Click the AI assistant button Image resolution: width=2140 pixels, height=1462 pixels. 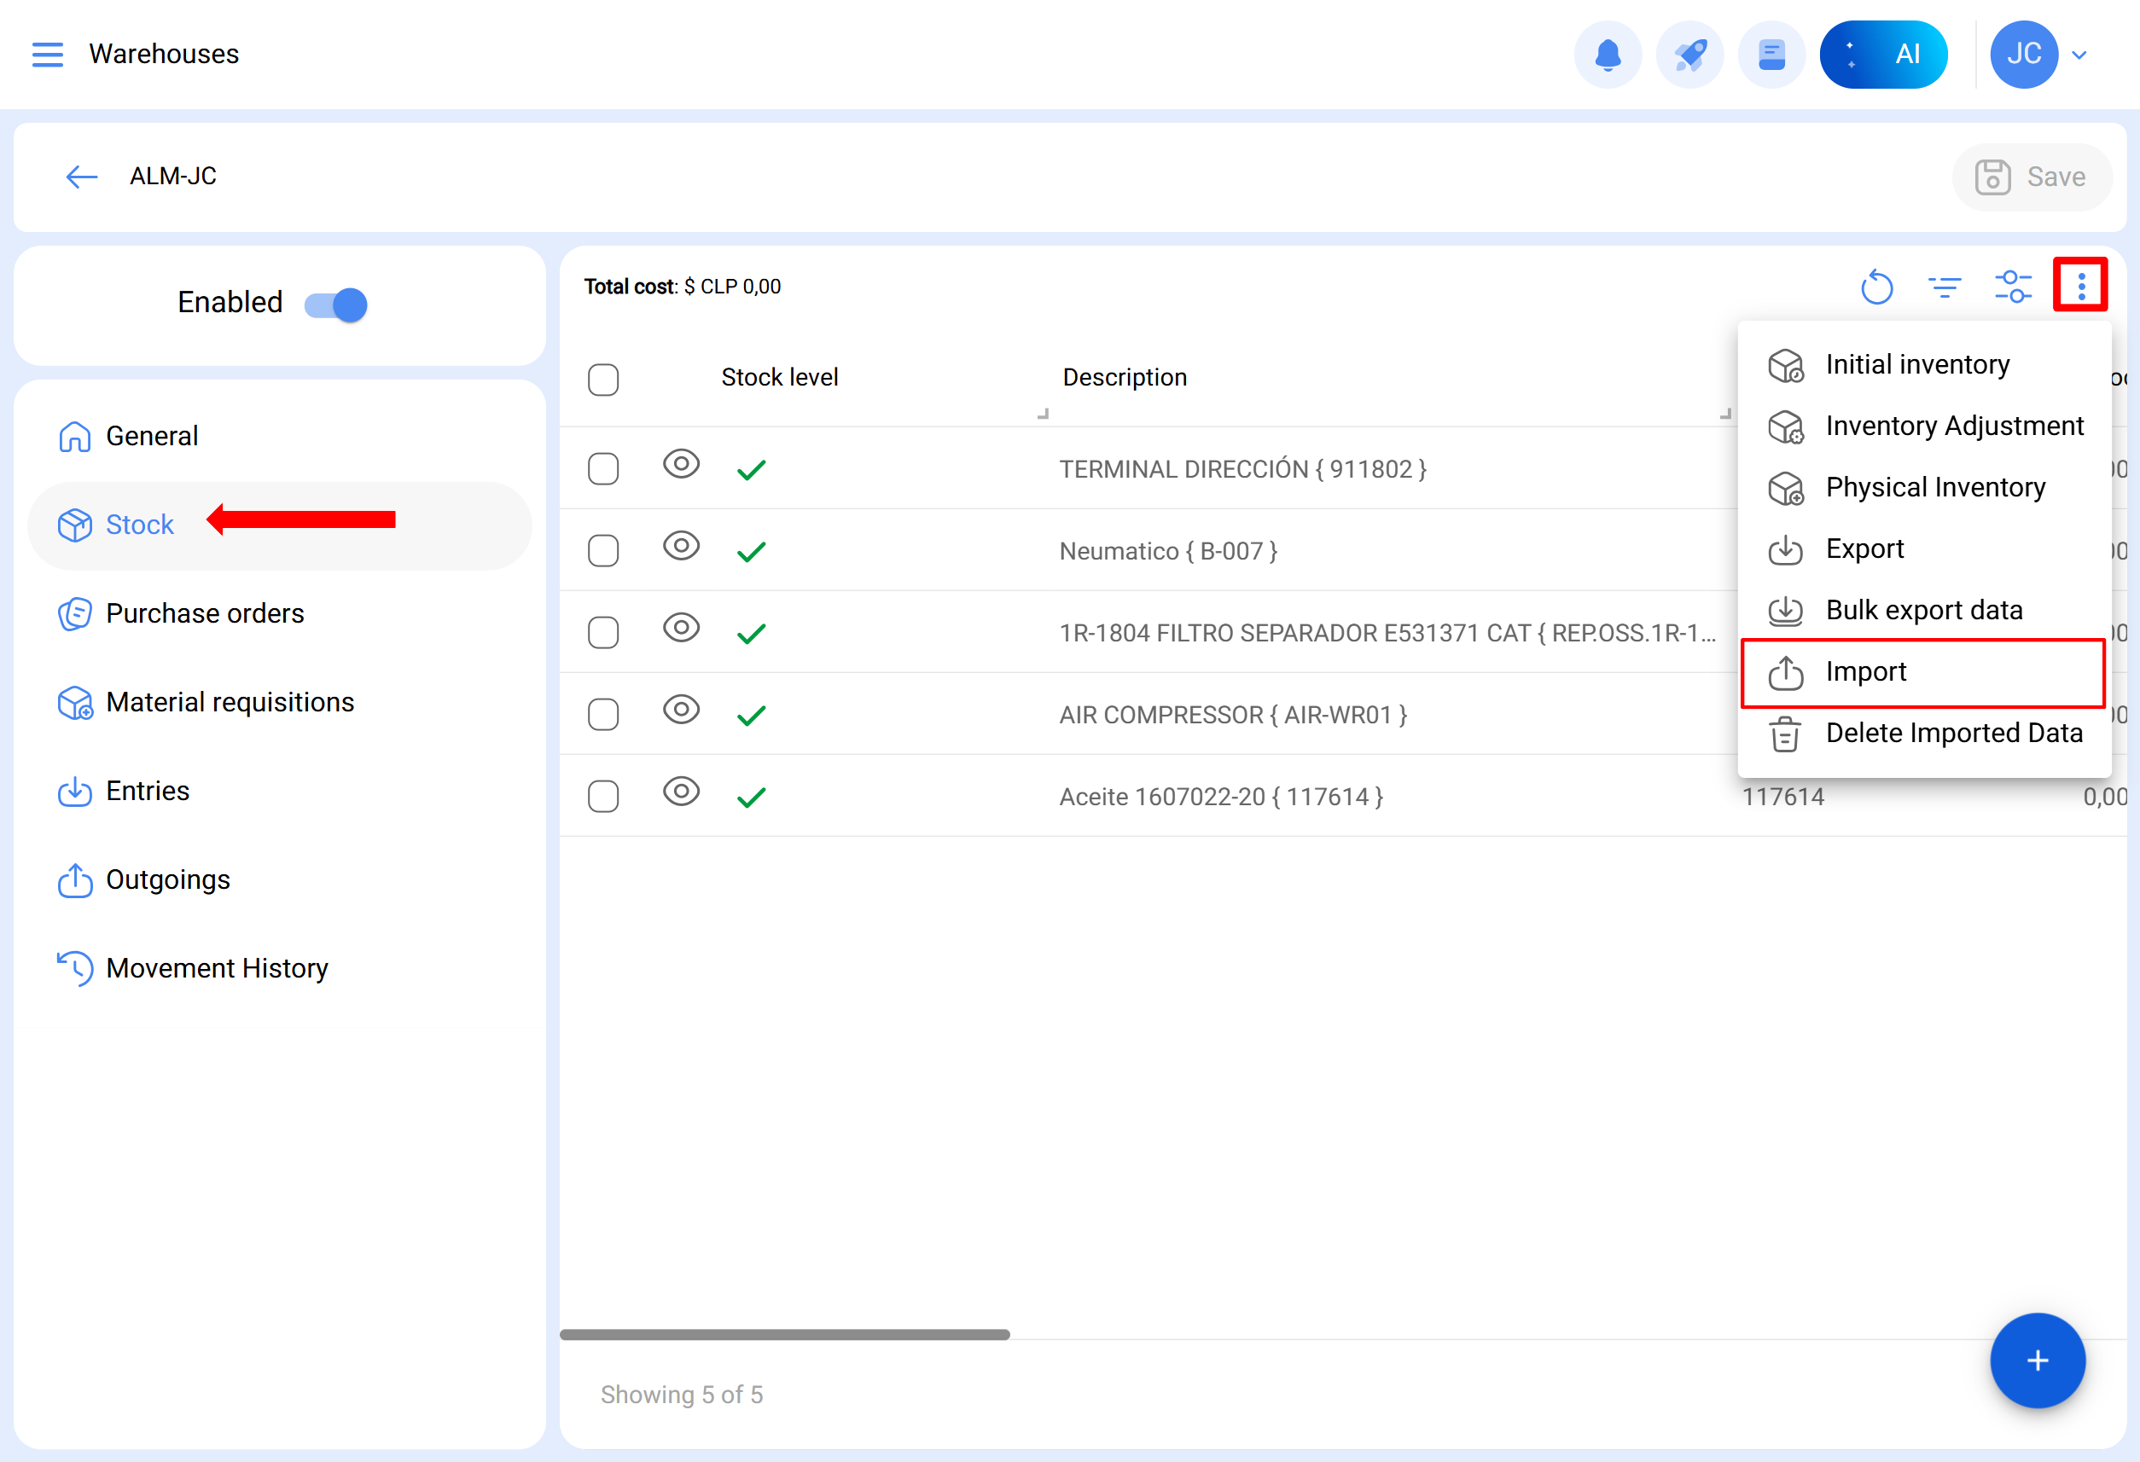point(1883,55)
